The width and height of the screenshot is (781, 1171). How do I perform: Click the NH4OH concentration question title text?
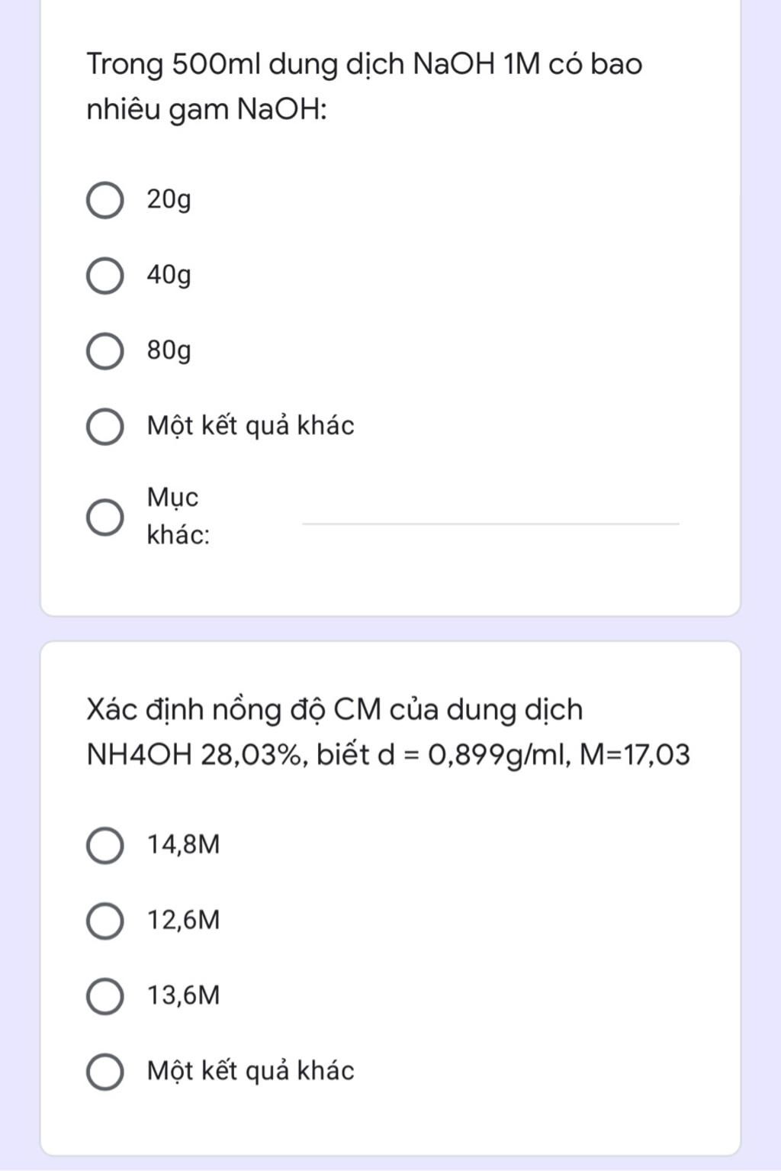pos(388,732)
